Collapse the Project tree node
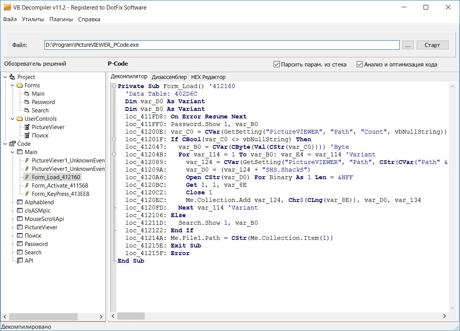 click(5, 77)
